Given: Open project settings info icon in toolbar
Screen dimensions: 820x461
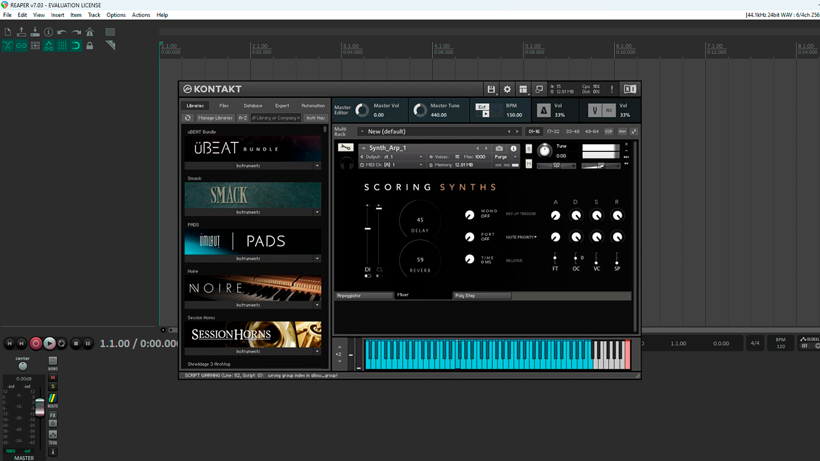Looking at the screenshot, I should tap(49, 32).
